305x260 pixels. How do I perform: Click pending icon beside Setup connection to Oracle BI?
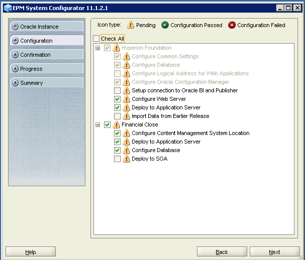coord(127,90)
